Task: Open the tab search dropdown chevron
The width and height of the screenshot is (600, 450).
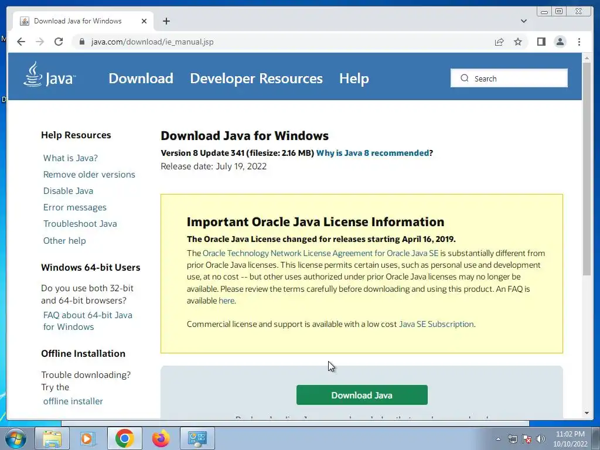Action: [524, 21]
